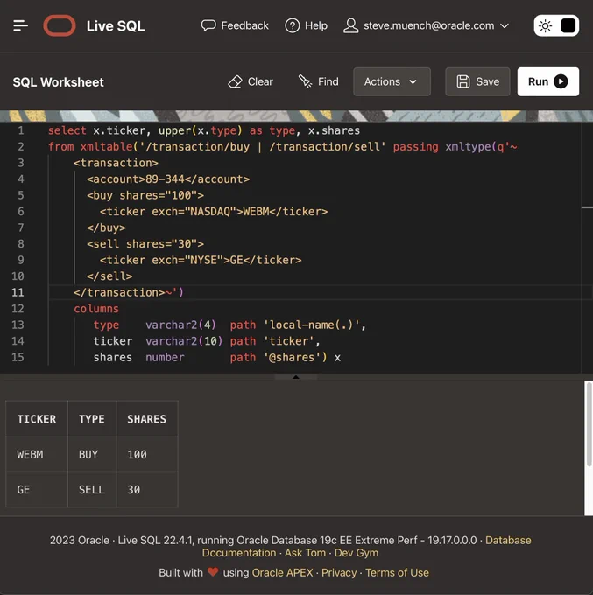Open the Database Documentation link
This screenshot has width=593, height=595.
point(508,541)
